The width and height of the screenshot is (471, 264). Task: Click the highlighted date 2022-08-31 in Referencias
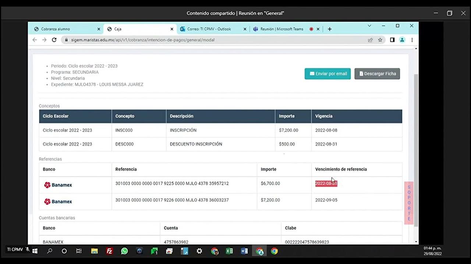(x=326, y=183)
